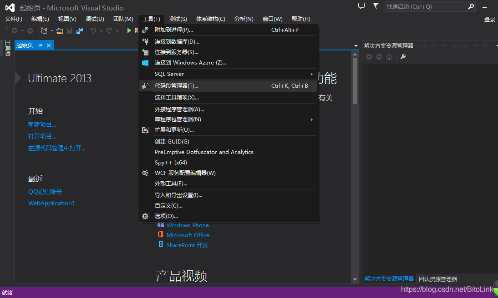Switch to 团队资源管理器 tab

(x=437, y=279)
